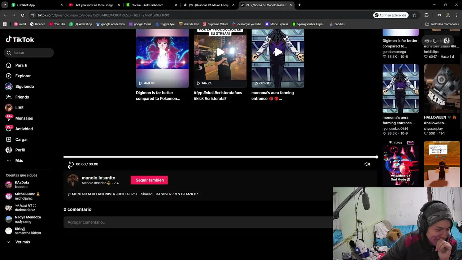Open apps grid in bookmarks bar
The height and width of the screenshot is (260, 462).
click(x=5, y=24)
